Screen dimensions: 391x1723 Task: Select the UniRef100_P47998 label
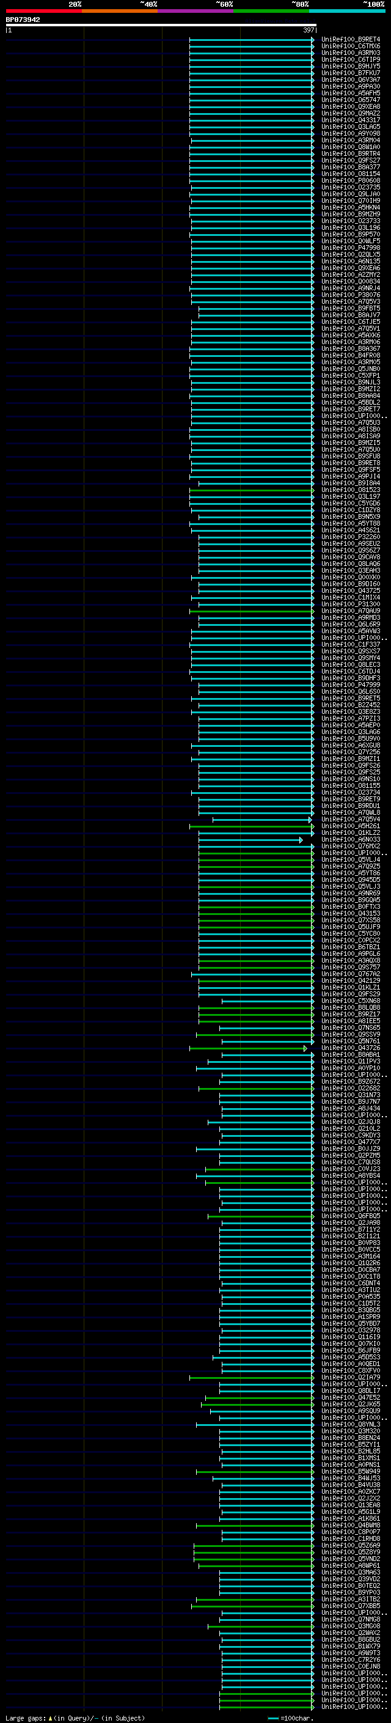tap(351, 248)
